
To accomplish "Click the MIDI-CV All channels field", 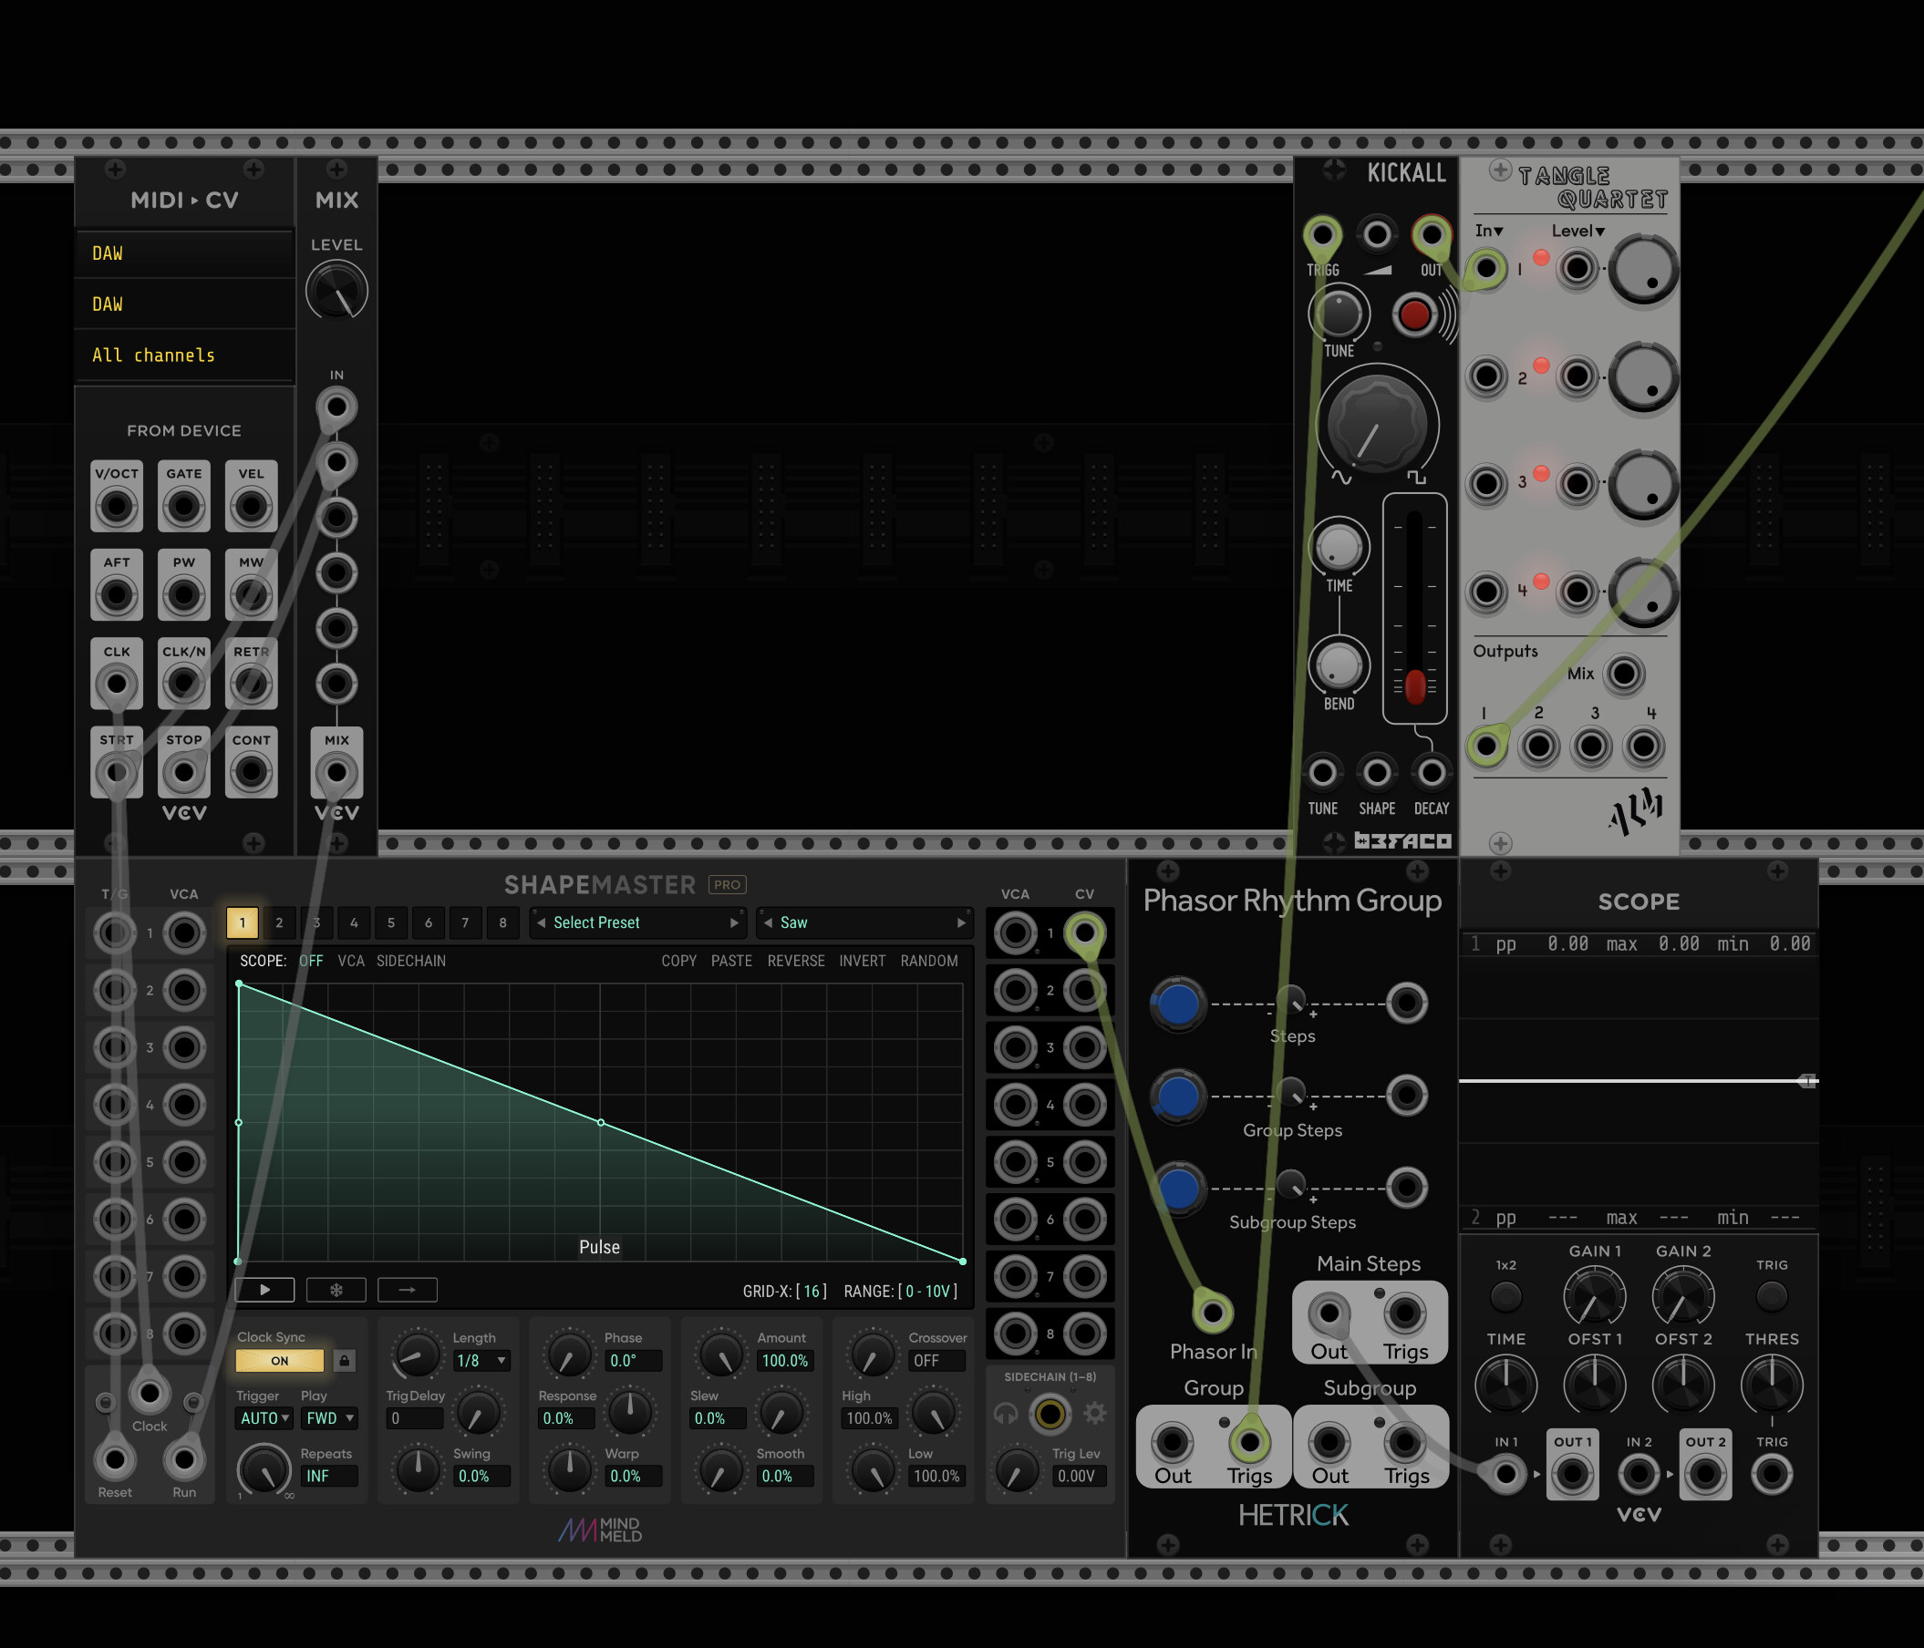I will [x=153, y=355].
